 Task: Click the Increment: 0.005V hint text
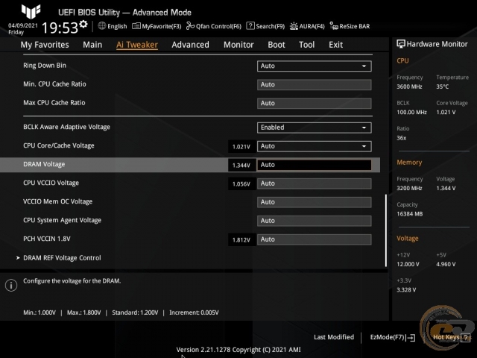point(194,313)
